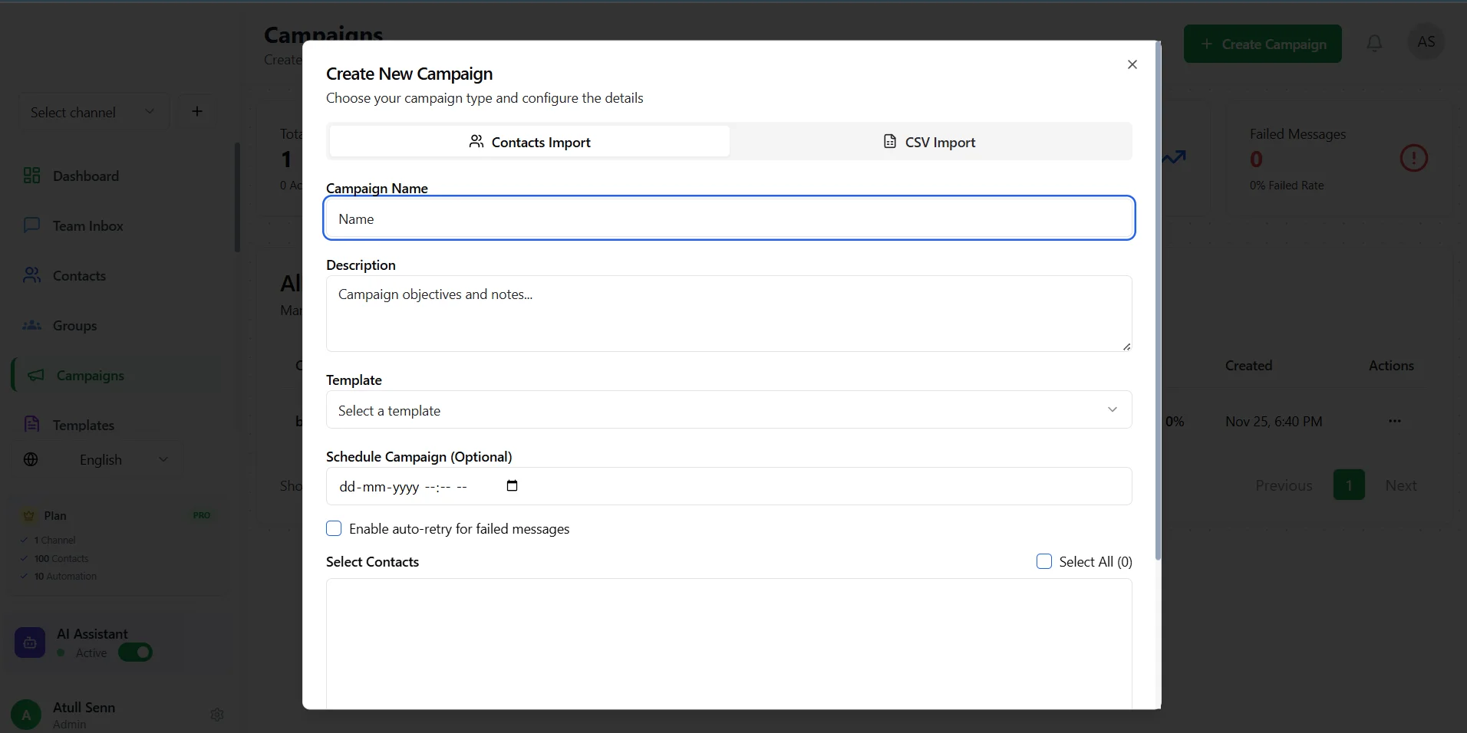Viewport: 1467px width, 733px height.
Task: Click the Created column header
Action: 1248,366
